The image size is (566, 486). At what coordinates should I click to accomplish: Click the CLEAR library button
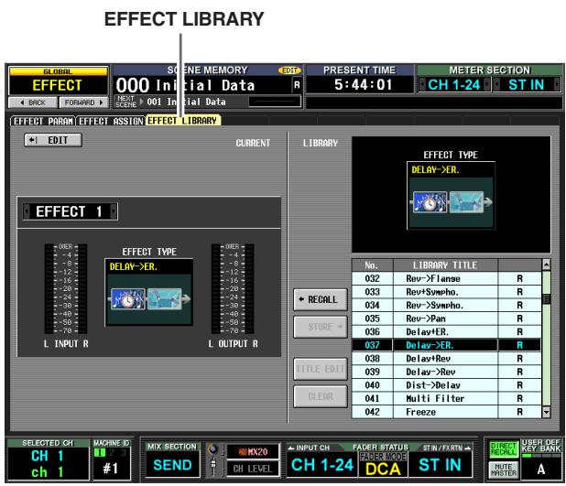point(321,396)
